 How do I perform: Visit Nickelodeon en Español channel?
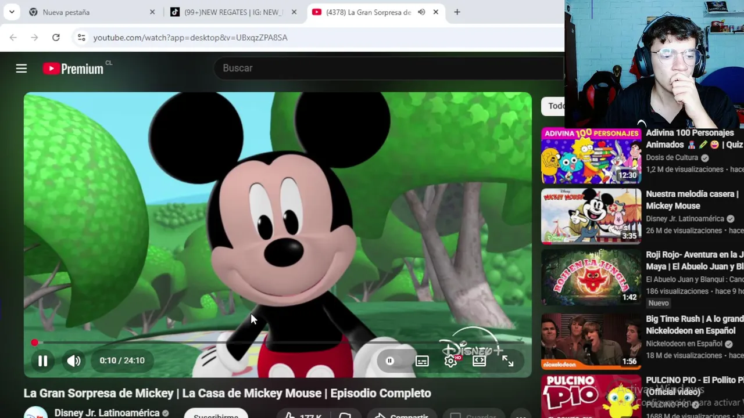point(684,344)
